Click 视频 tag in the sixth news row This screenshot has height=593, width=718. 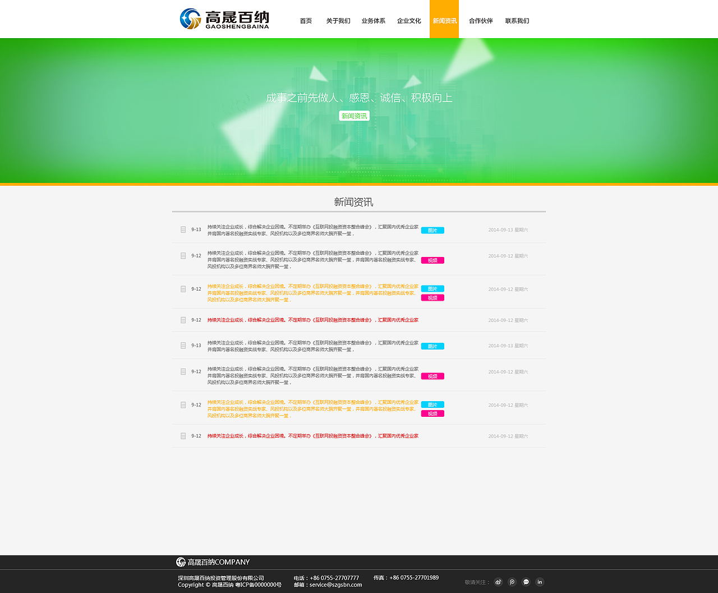tap(432, 376)
